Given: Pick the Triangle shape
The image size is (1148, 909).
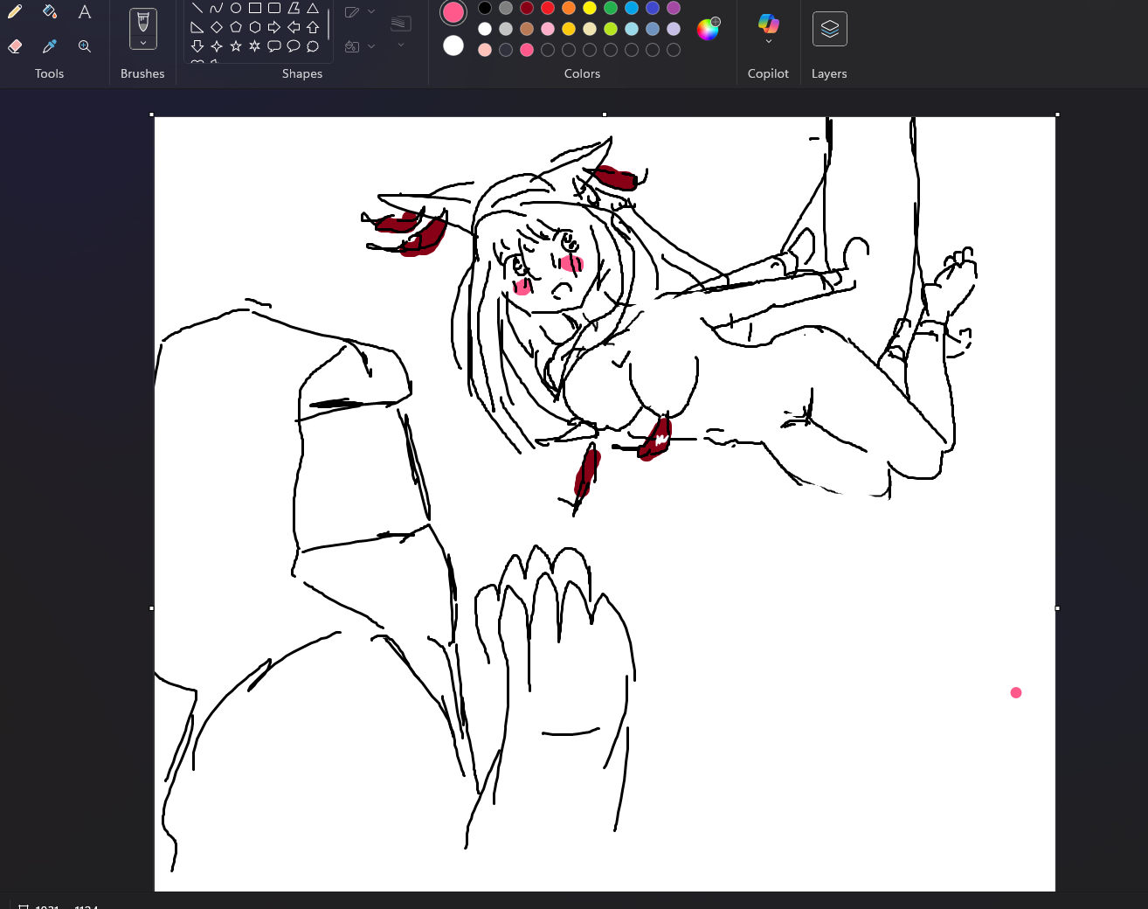Looking at the screenshot, I should click(x=313, y=8).
